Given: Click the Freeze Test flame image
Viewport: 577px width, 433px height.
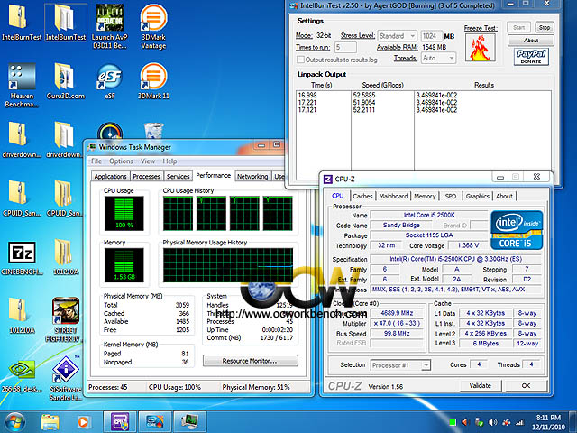Looking at the screenshot, I should pos(481,48).
